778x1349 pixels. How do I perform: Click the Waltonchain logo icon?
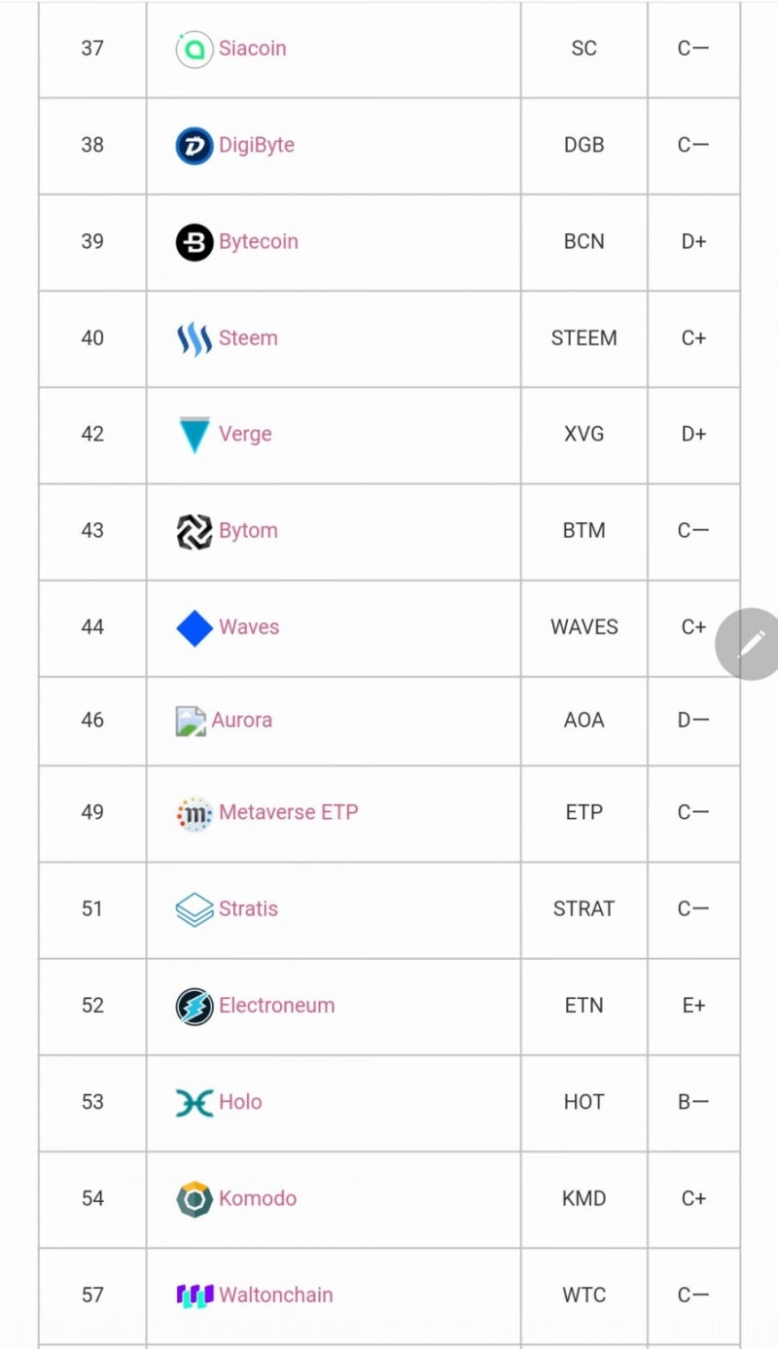point(194,1296)
